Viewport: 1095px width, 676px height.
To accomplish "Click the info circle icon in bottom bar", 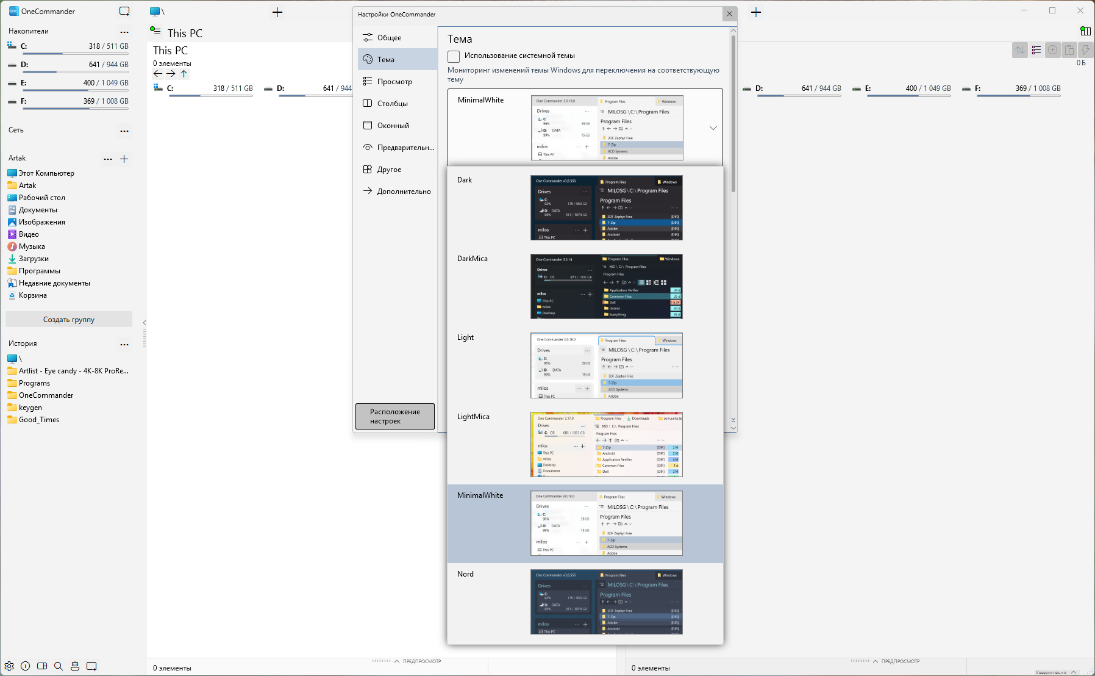I will (26, 666).
